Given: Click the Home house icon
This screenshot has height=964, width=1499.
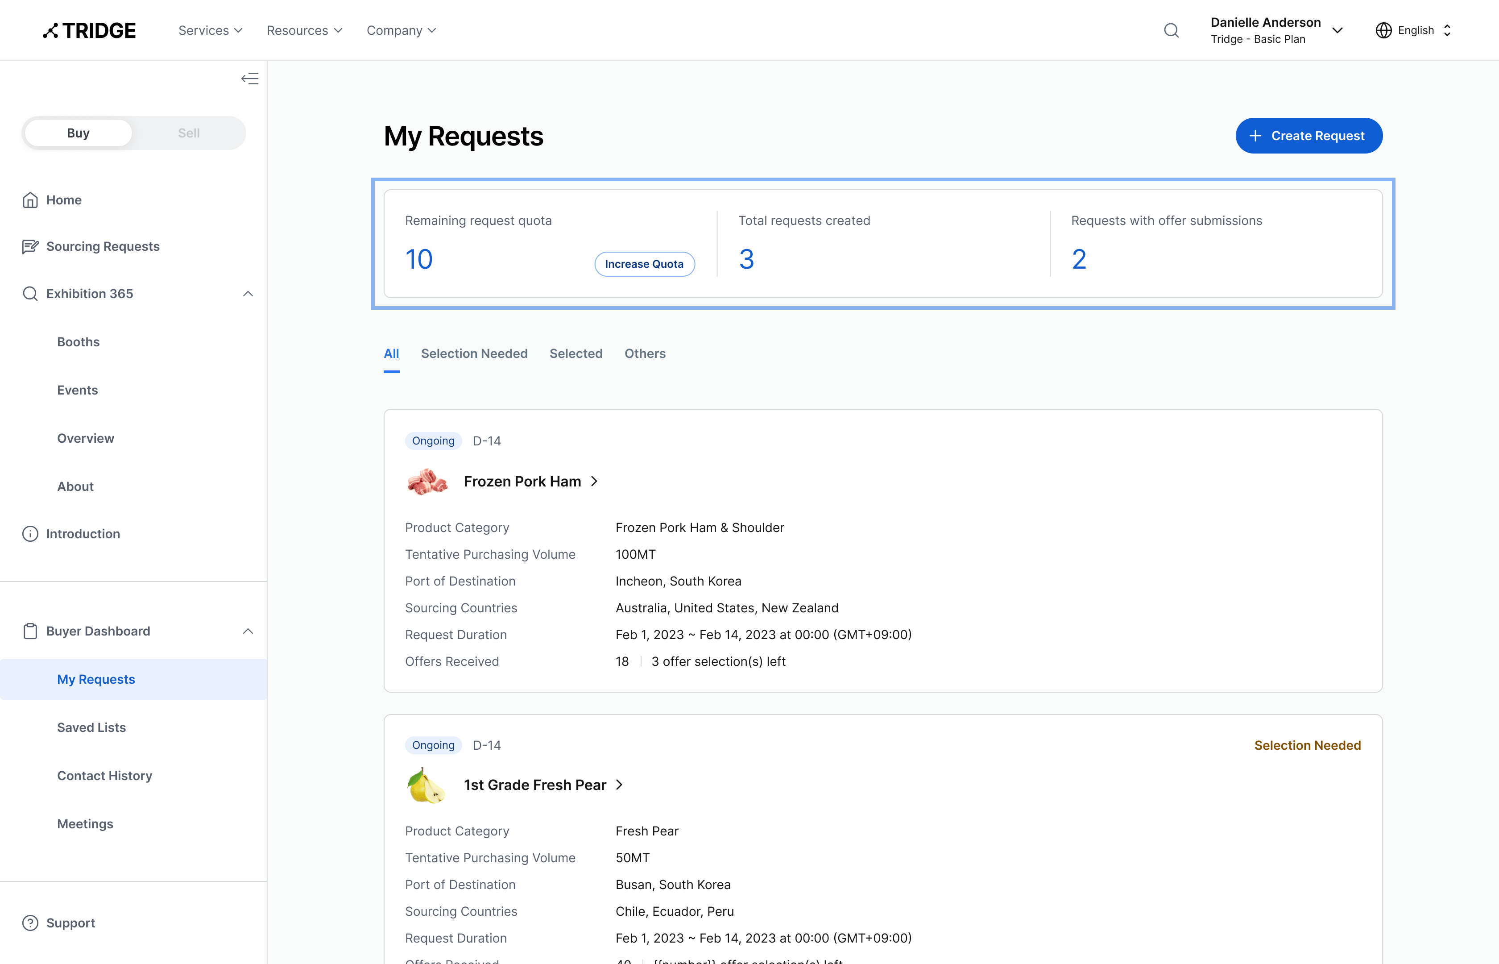Looking at the screenshot, I should (30, 199).
